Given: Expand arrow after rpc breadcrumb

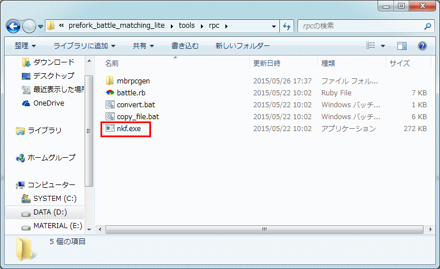Looking at the screenshot, I should click(x=226, y=26).
